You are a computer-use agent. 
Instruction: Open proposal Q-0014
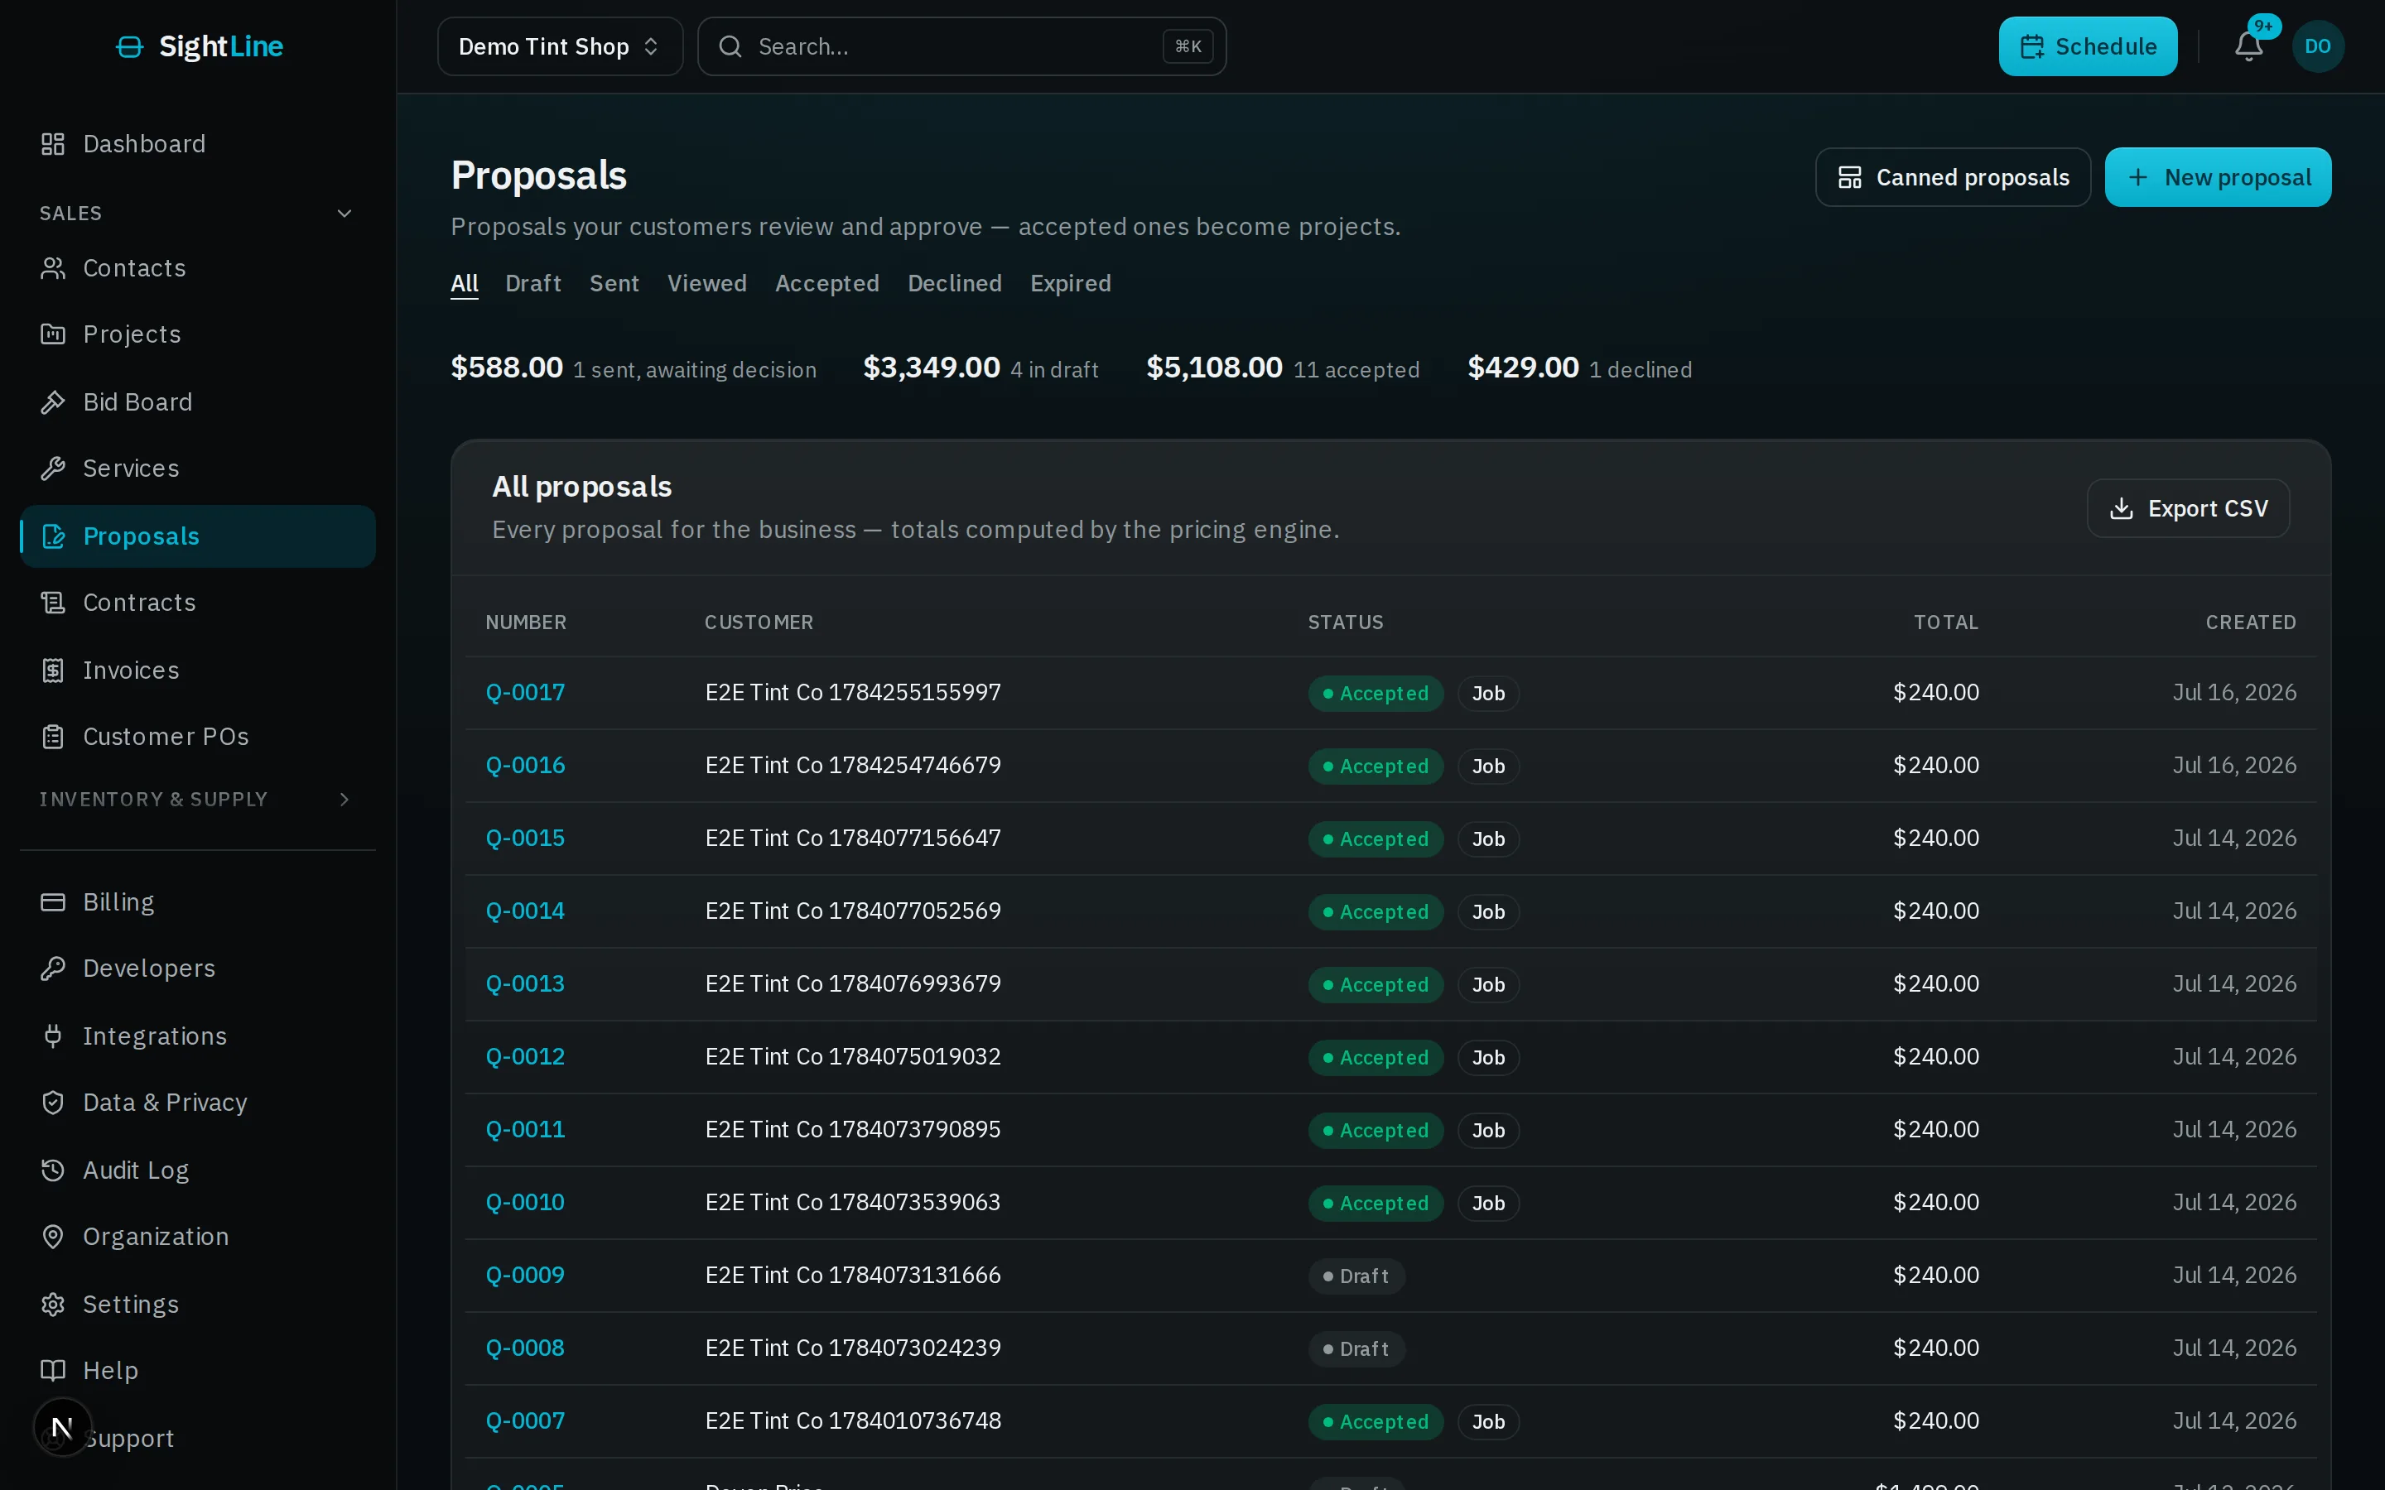coord(525,911)
